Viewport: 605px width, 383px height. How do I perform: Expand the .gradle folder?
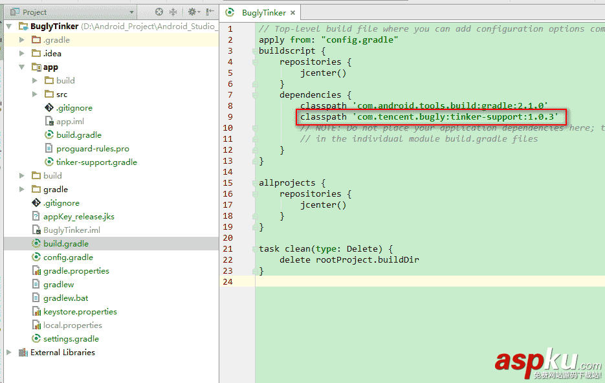point(21,39)
